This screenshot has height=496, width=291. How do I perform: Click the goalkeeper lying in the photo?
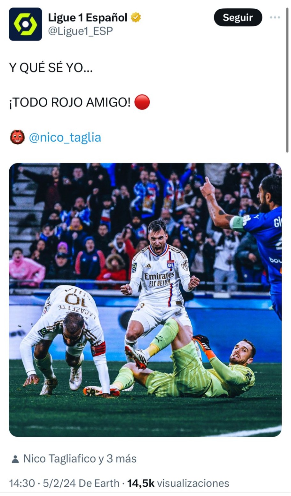pyautogui.click(x=192, y=366)
